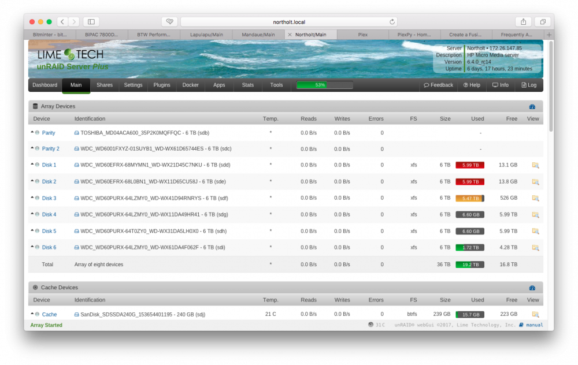Click the drive icon beside WDC_WD60EFRX-68L0BN1
The width and height of the screenshot is (578, 365).
(77, 181)
